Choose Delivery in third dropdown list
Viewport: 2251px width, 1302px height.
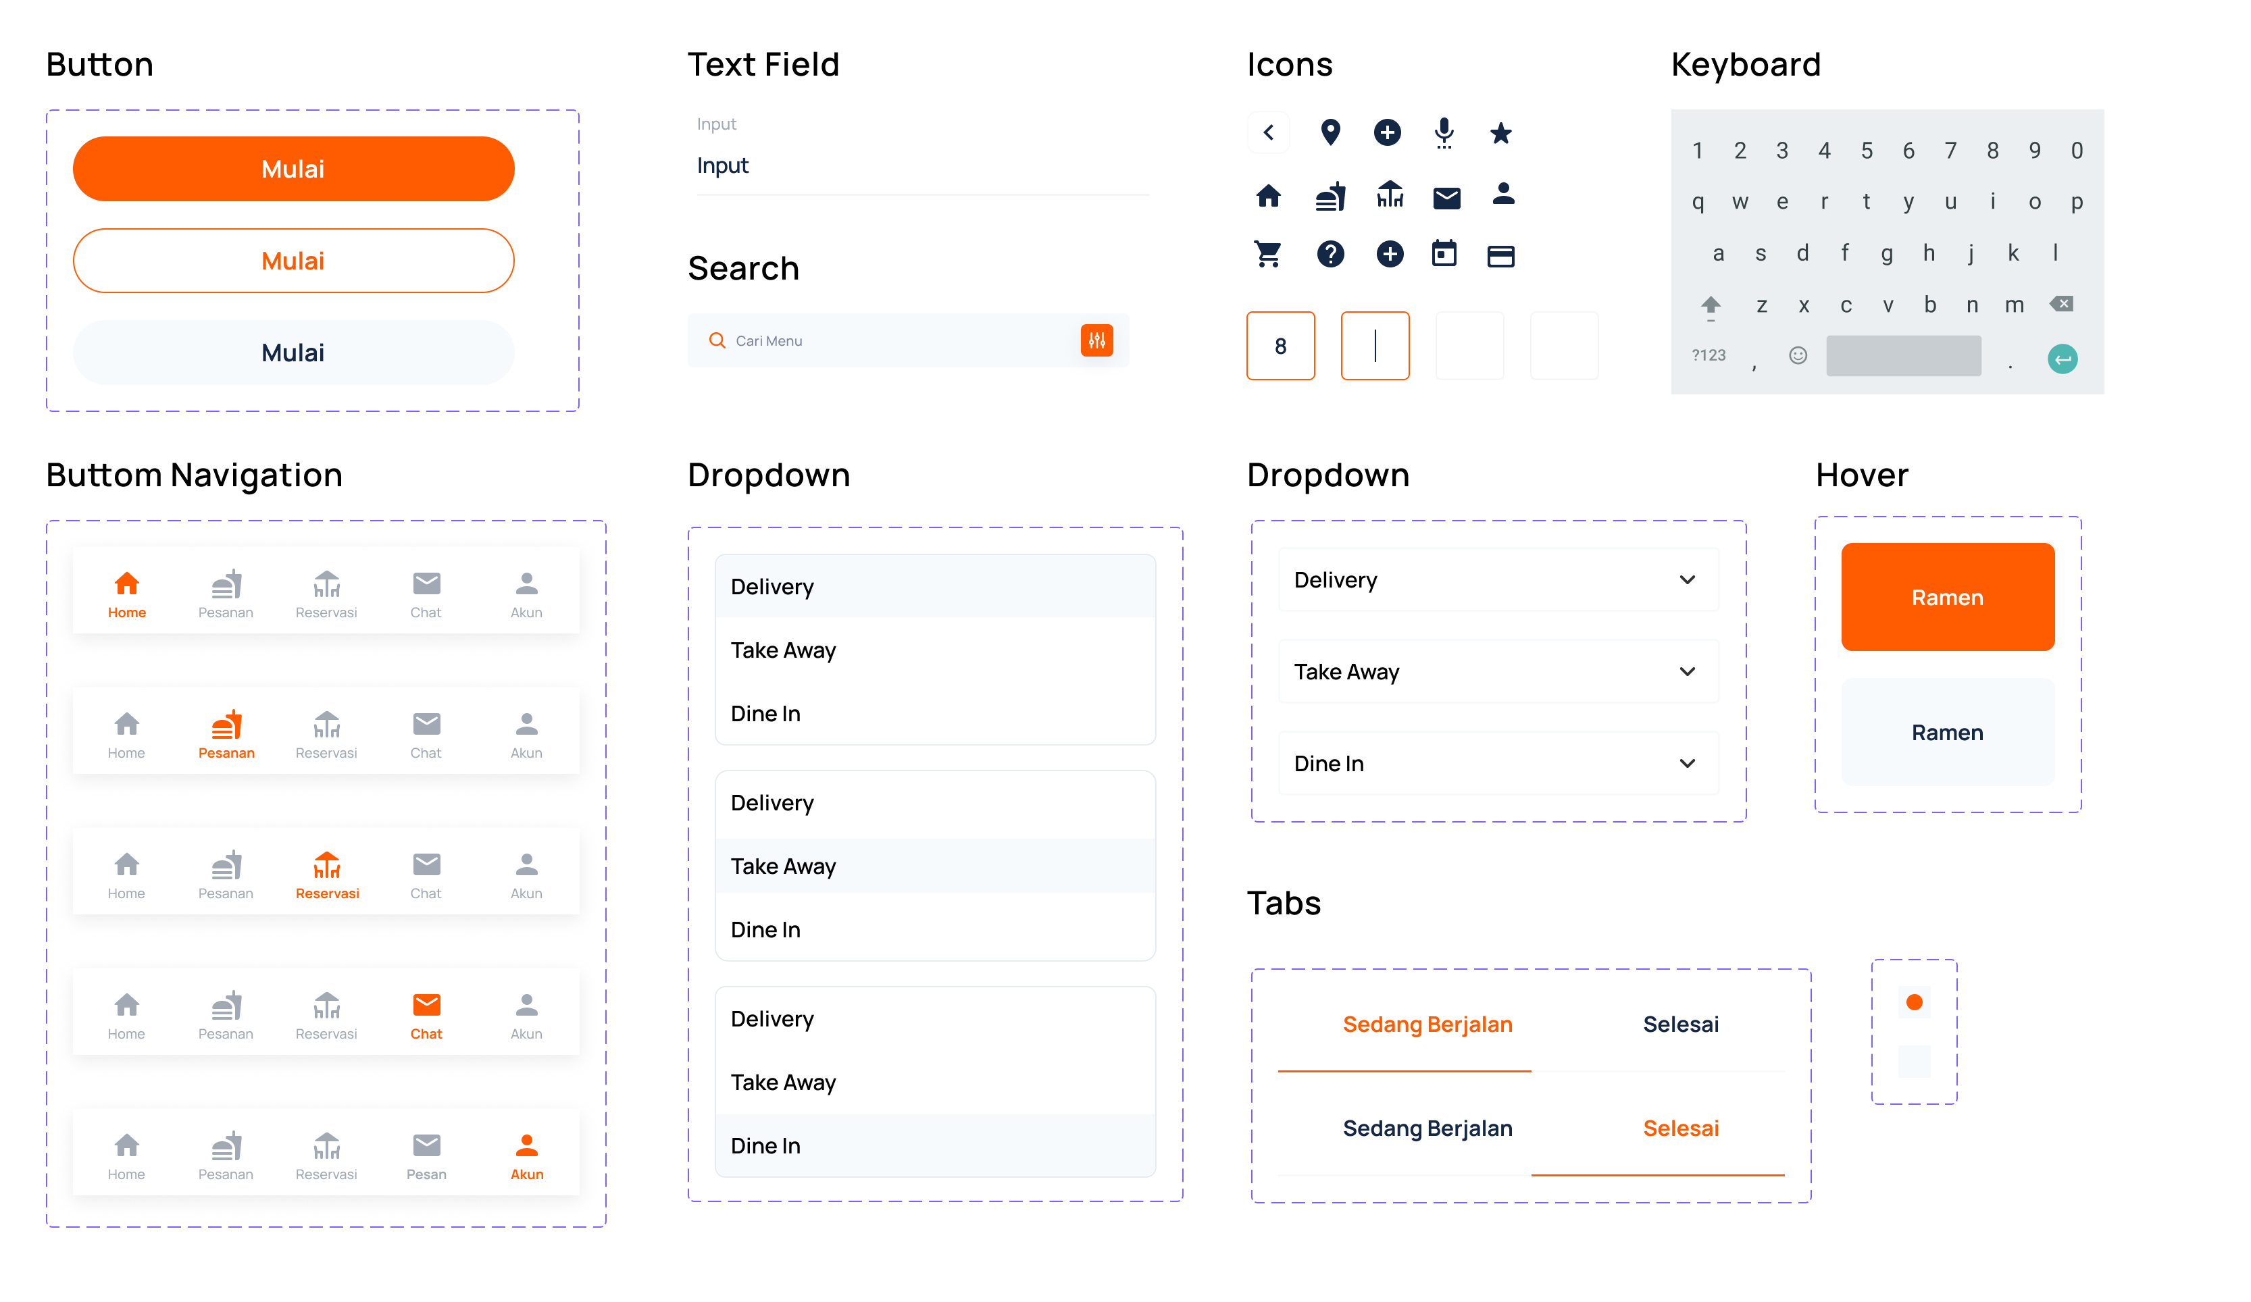(x=935, y=1019)
